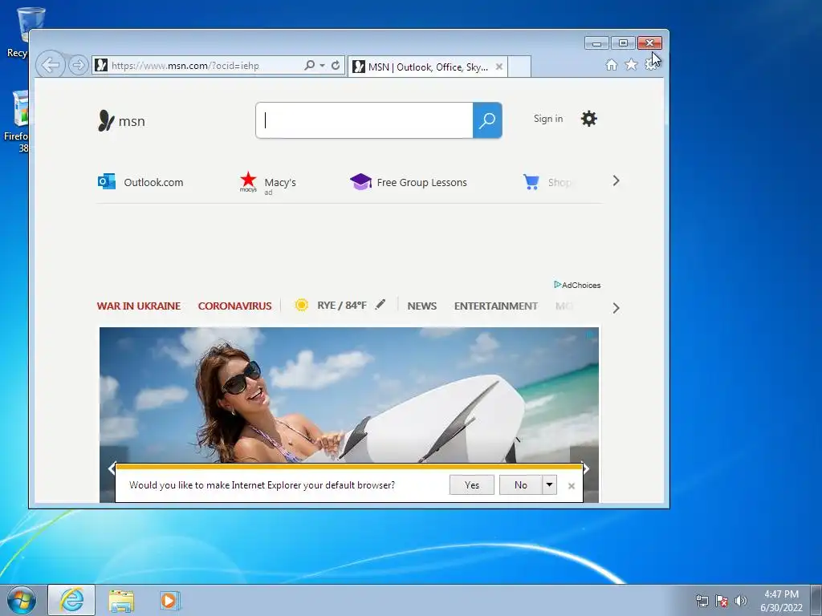Viewport: 822px width, 616px height.
Task: Click the volume speaker tray icon
Action: coord(740,601)
